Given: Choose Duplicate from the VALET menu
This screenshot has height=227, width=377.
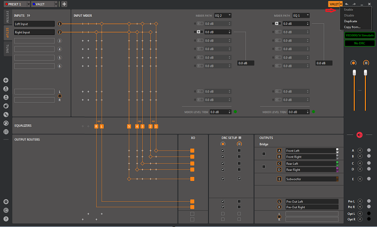Looking at the screenshot, I should tap(351, 21).
